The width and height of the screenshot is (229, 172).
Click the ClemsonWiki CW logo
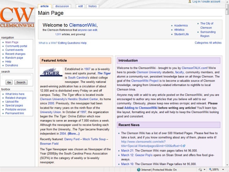point(17,18)
